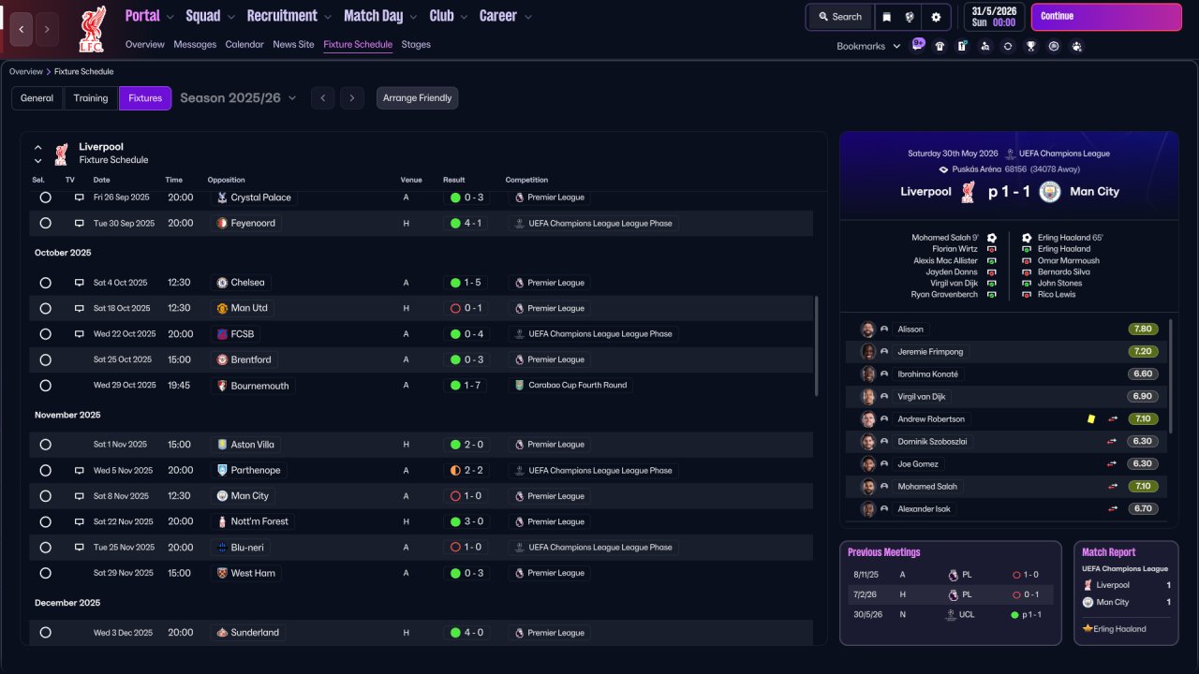Open the Calendar sub-tab
1199x674 pixels.
[244, 44]
